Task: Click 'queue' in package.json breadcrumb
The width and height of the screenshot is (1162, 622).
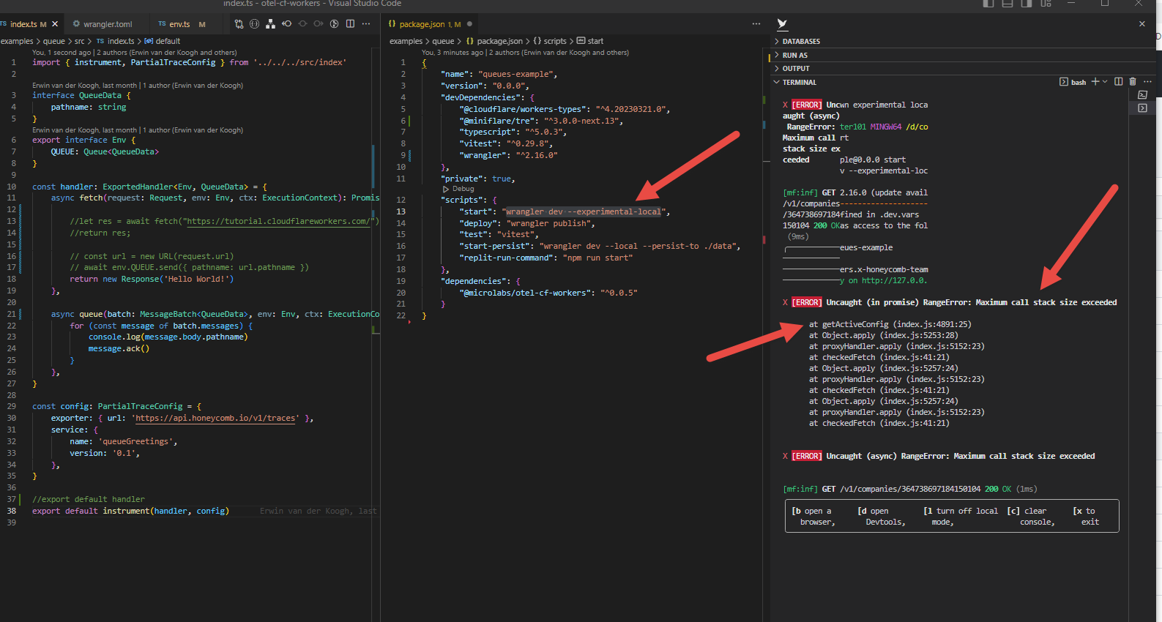Action: [443, 41]
